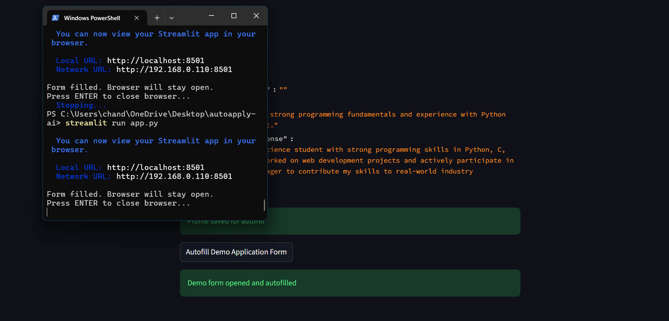
Task: Close the Windows PowerShell tab
Action: [x=137, y=18]
